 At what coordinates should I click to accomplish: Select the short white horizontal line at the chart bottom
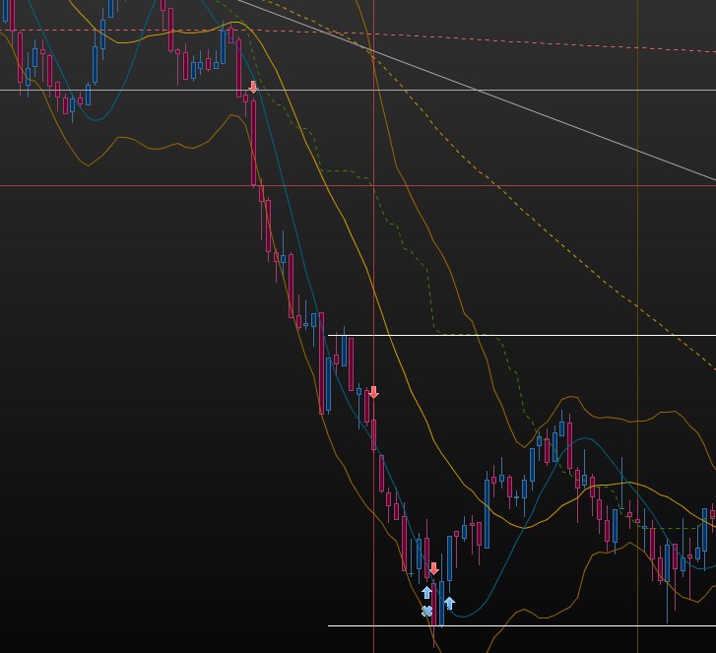point(522,625)
